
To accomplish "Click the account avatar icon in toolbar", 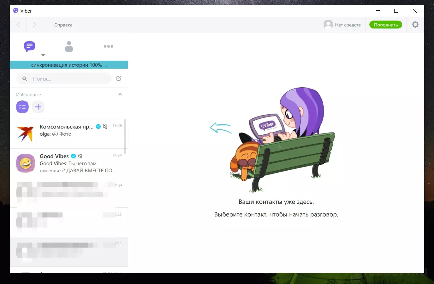I will 328,25.
